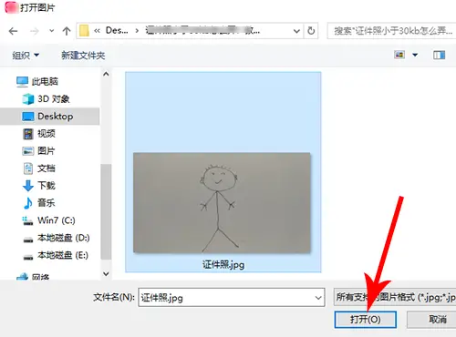Go back with the left arrow button
The image size is (456, 337).
[x=14, y=31]
